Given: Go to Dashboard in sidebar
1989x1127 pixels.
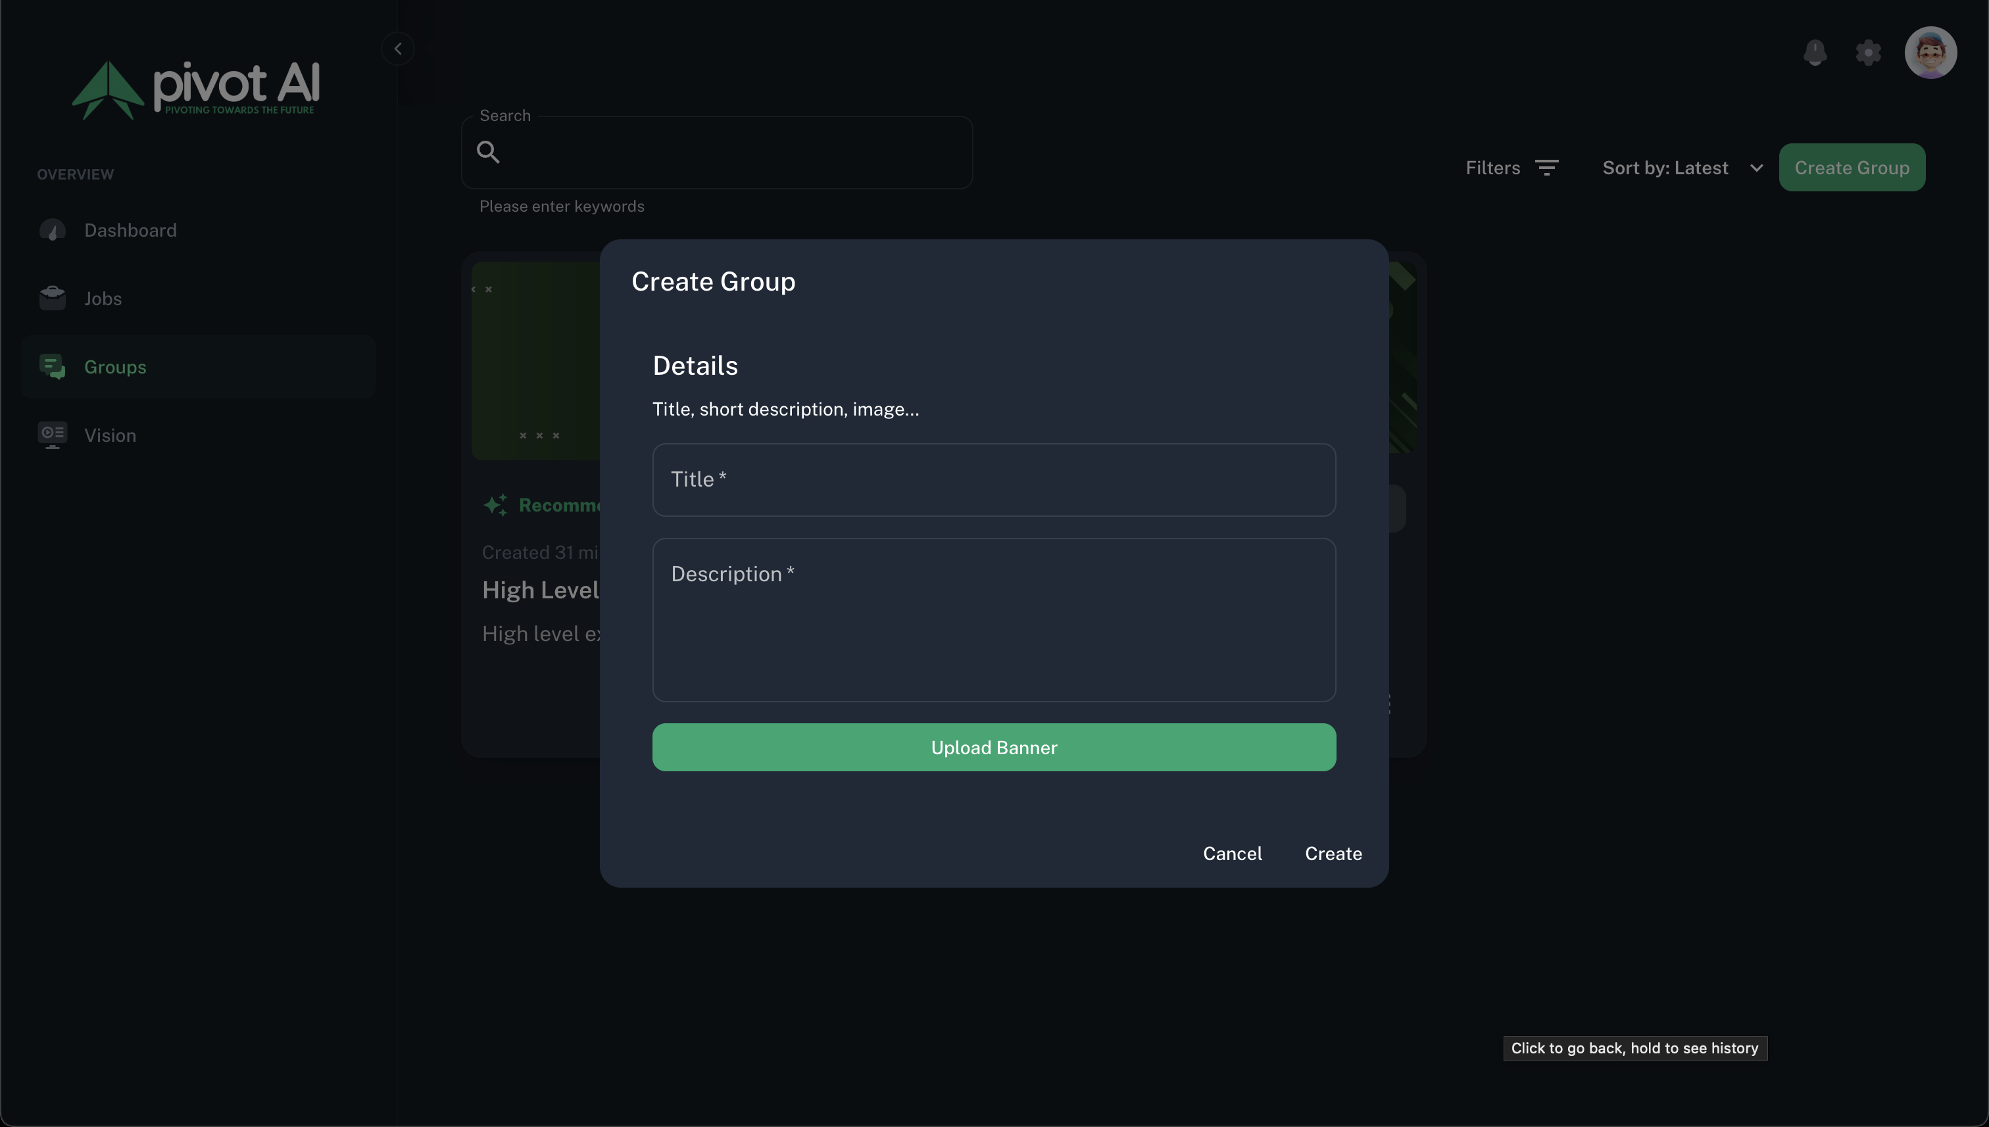Looking at the screenshot, I should 130,230.
